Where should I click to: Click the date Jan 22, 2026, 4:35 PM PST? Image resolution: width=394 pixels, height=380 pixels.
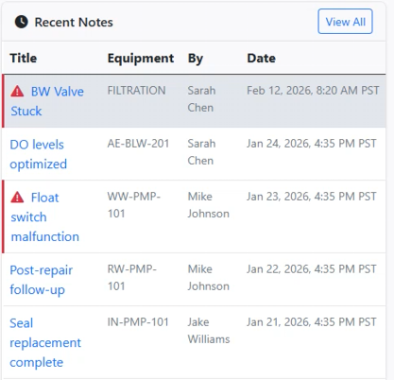312,268
